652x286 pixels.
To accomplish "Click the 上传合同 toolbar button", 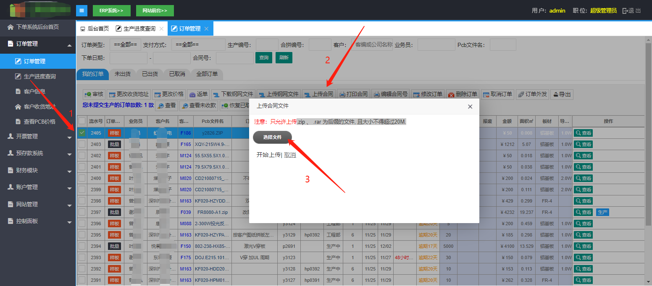I will pos(318,94).
